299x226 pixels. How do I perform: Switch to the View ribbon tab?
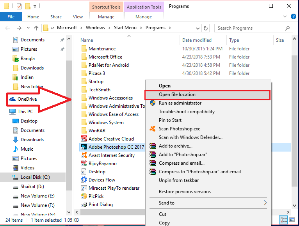tap(78, 17)
